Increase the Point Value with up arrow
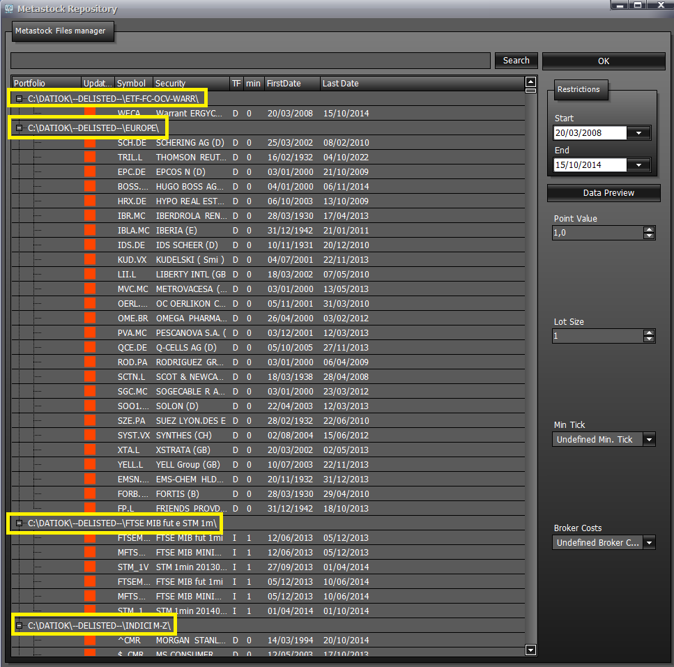This screenshot has width=674, height=667. [649, 230]
